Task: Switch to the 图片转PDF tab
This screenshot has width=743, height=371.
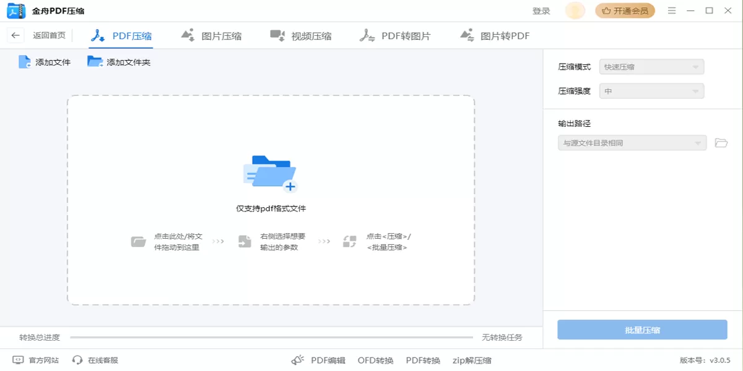Action: (x=495, y=36)
